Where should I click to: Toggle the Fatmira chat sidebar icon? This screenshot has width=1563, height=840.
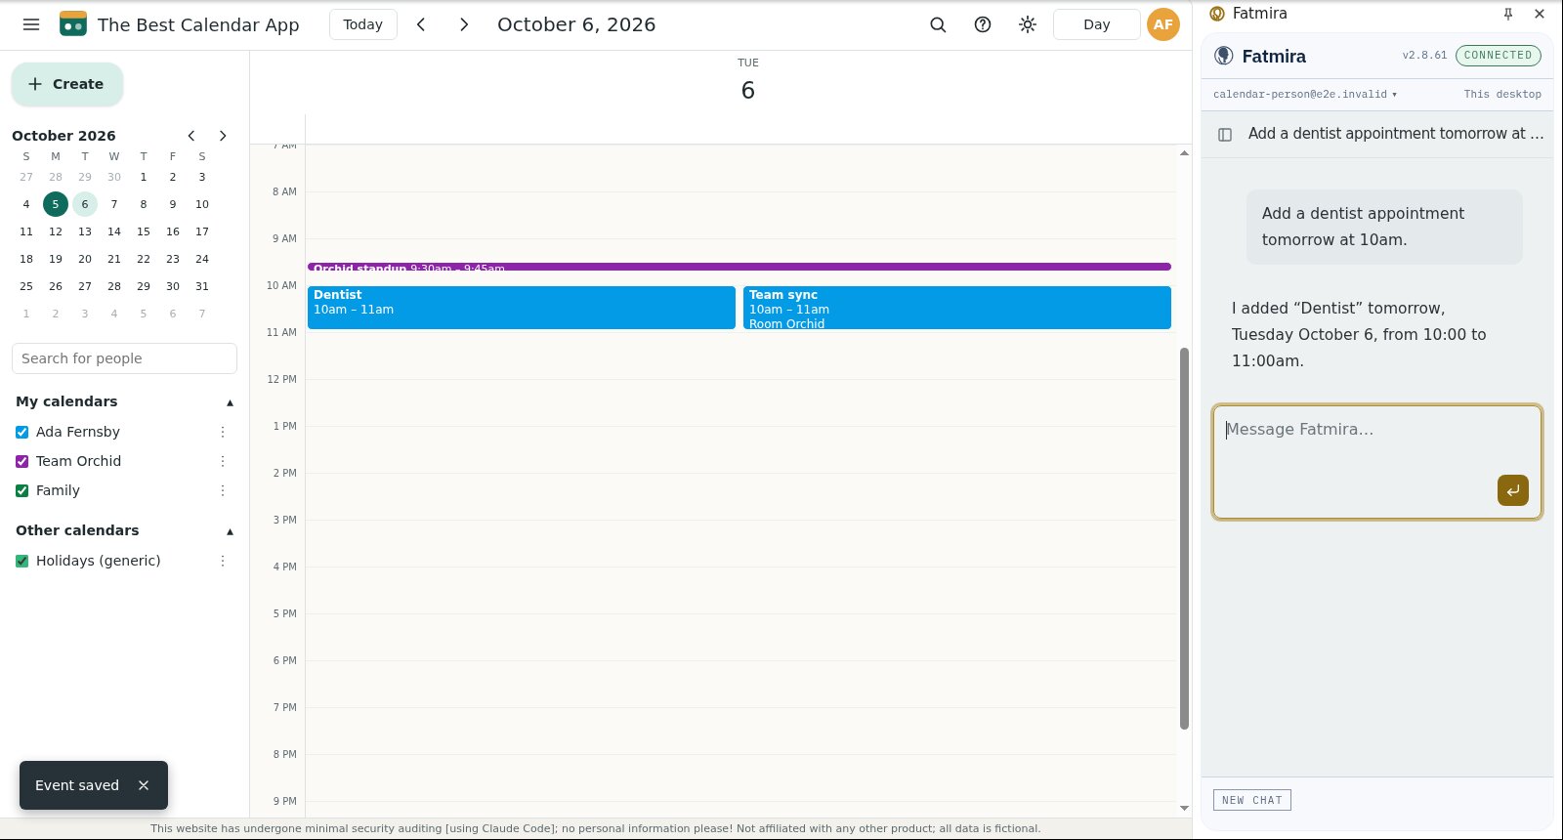(x=1225, y=135)
